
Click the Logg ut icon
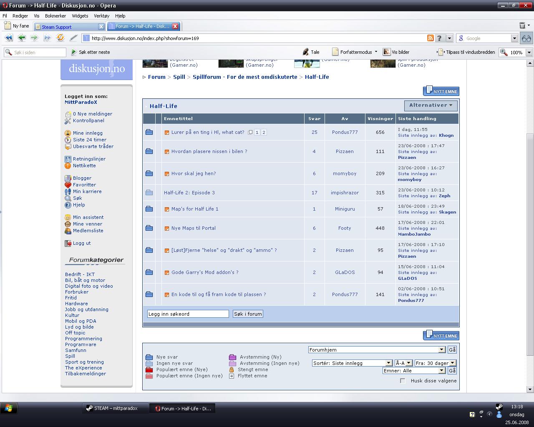click(x=68, y=243)
